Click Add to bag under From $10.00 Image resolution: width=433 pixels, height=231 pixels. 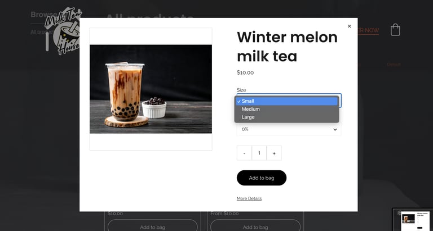255,227
